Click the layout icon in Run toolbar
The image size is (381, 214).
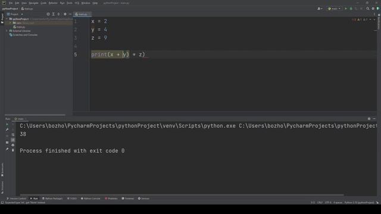click(x=7, y=143)
